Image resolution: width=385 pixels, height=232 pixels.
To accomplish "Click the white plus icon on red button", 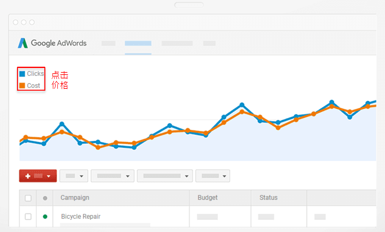I will tap(28, 176).
